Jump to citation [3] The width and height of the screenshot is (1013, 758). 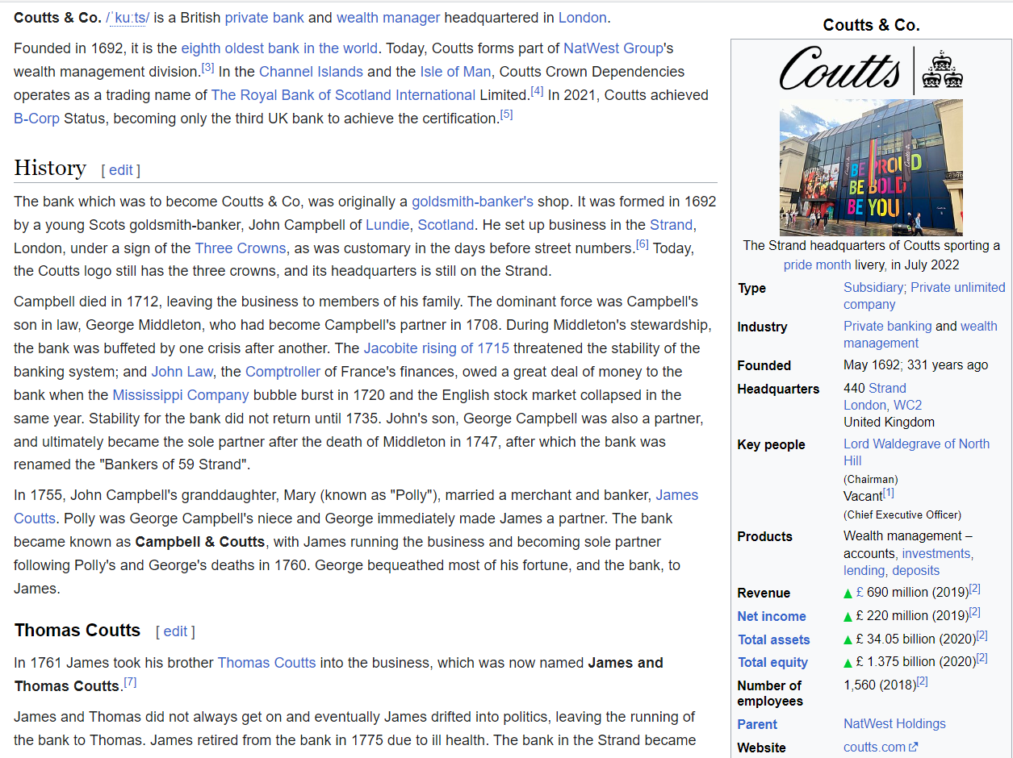click(x=207, y=67)
